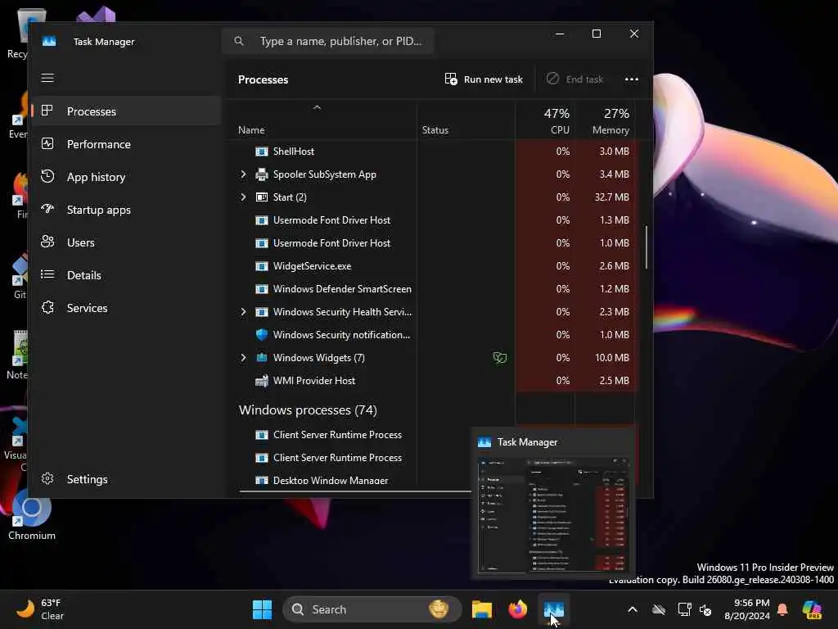Expand Windows Security Health Service row
Screen dimensions: 838x629
tap(243, 312)
